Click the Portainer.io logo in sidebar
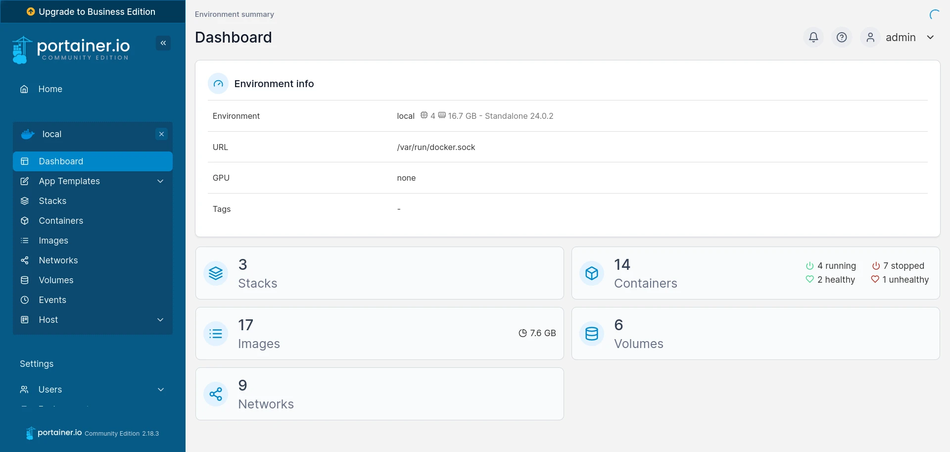Image resolution: width=950 pixels, height=452 pixels. coord(71,50)
